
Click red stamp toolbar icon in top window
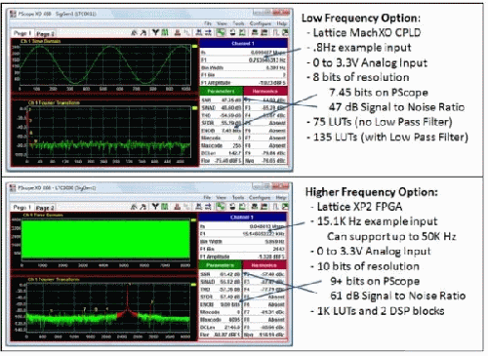pos(178,32)
